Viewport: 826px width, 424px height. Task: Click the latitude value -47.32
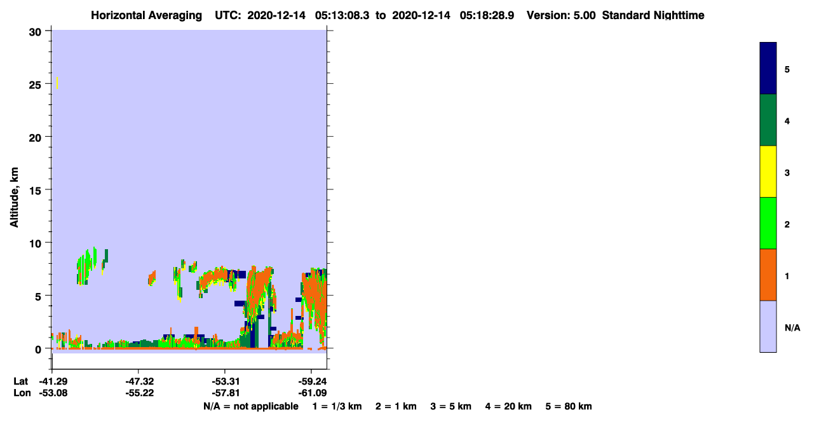[x=139, y=381]
